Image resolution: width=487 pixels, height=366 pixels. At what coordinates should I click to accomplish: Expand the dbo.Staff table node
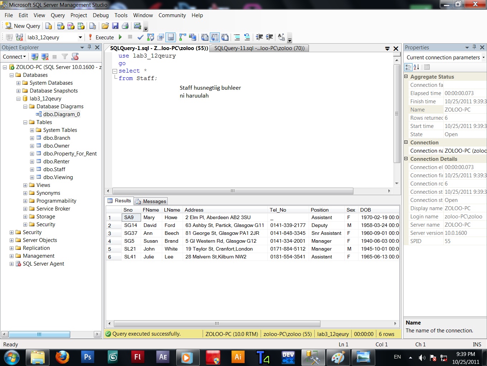32,169
